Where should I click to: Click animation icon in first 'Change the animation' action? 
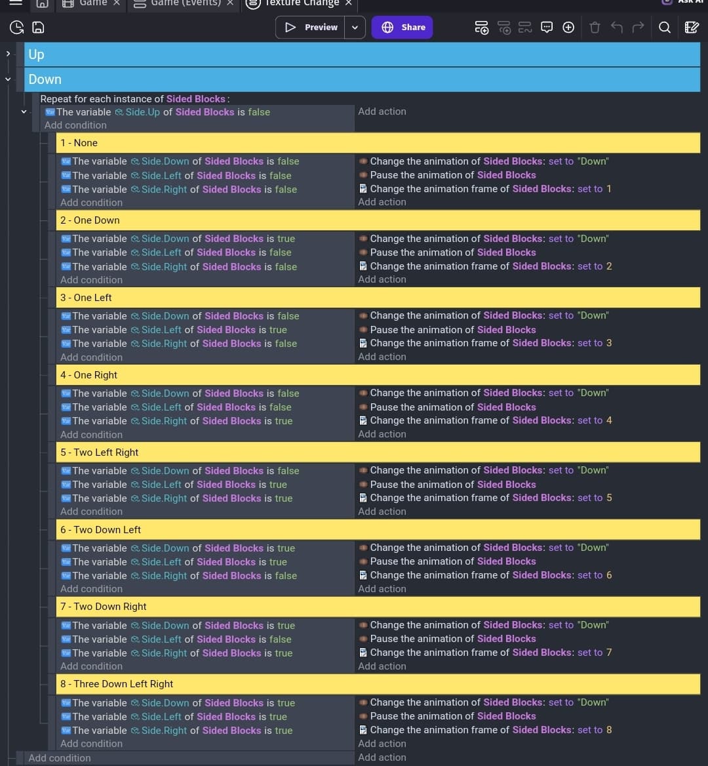363,161
